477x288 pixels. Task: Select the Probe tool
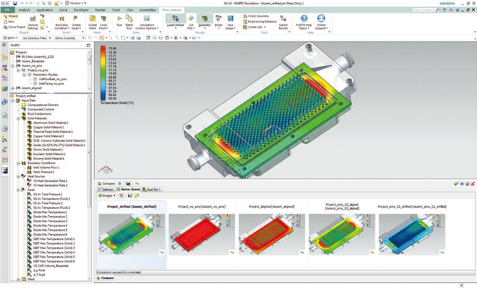[x=218, y=21]
